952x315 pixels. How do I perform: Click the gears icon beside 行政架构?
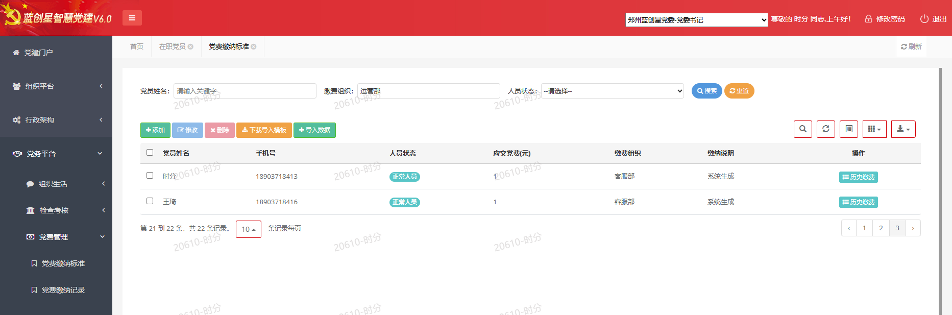click(x=17, y=120)
